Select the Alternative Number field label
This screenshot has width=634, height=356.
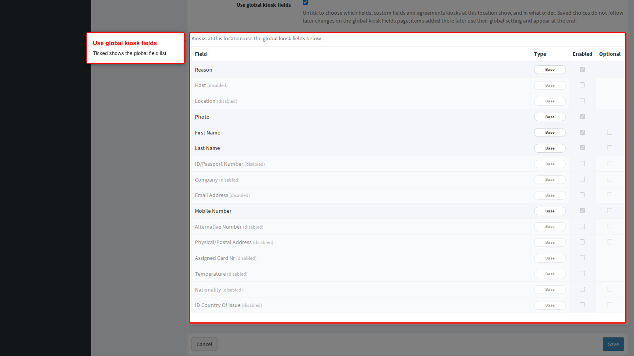(218, 227)
